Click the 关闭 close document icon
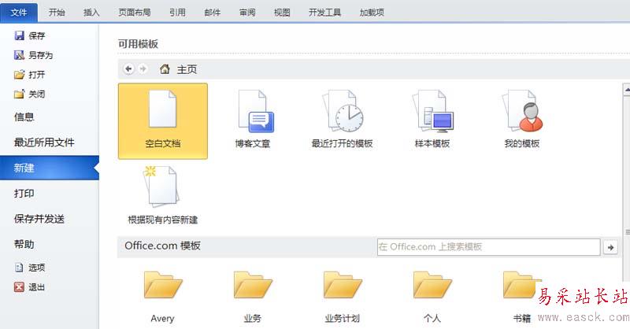Viewport: 630px width, 329px height. tap(19, 94)
